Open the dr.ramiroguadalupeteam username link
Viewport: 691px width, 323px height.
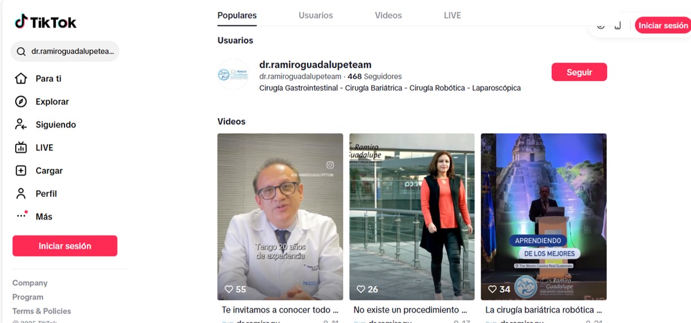click(315, 65)
